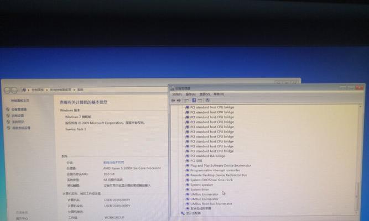Open 设备管理器 link in System sidebar
The height and width of the screenshot is (221, 369).
pyautogui.click(x=19, y=109)
